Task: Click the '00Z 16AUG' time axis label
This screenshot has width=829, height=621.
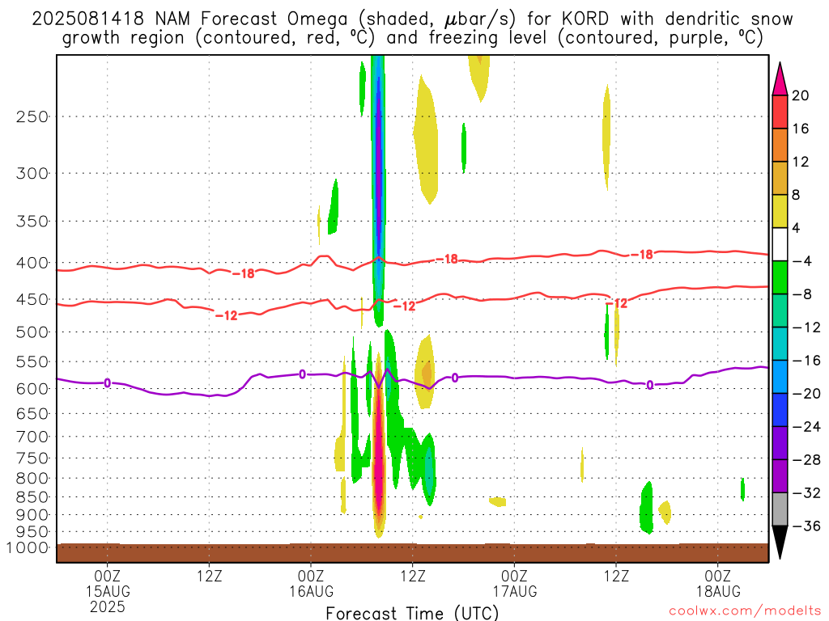Action: pyautogui.click(x=311, y=584)
